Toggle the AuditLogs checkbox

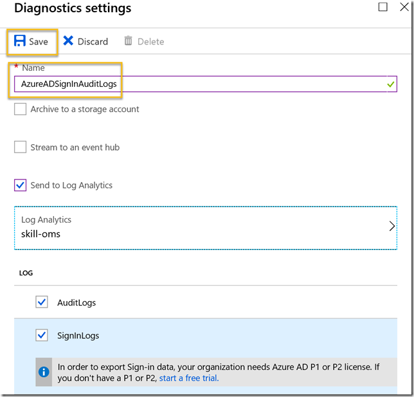click(x=42, y=302)
